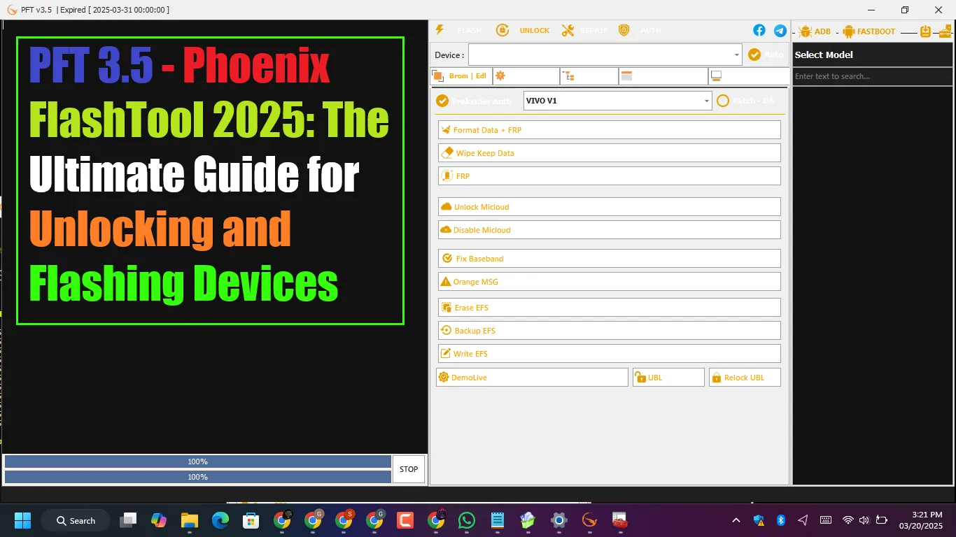The width and height of the screenshot is (956, 537).
Task: Click the UBL unlock button
Action: [668, 377]
